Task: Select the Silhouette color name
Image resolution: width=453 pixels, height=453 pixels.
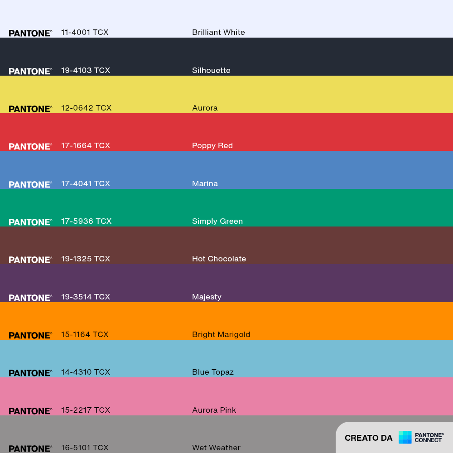Action: pyautogui.click(x=211, y=71)
